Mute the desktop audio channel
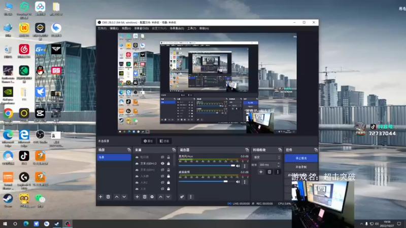This screenshot has height=228, width=406. pyautogui.click(x=238, y=182)
